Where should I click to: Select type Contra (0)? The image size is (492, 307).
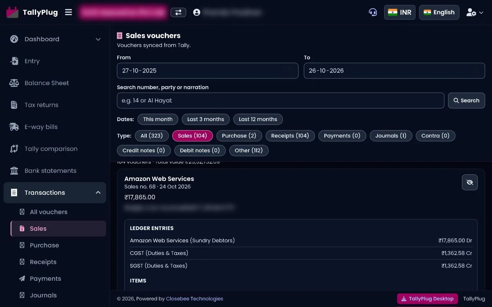[x=435, y=136]
